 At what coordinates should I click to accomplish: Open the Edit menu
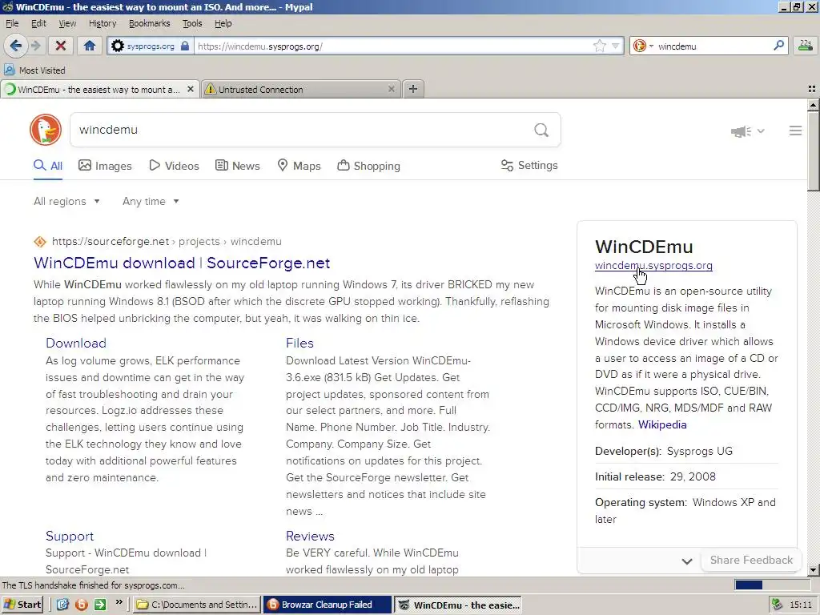pyautogui.click(x=38, y=23)
